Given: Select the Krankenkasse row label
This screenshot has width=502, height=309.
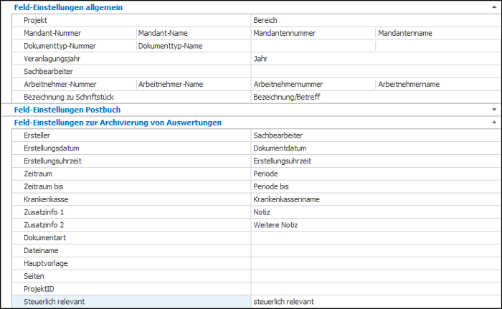Looking at the screenshot, I should tap(46, 199).
